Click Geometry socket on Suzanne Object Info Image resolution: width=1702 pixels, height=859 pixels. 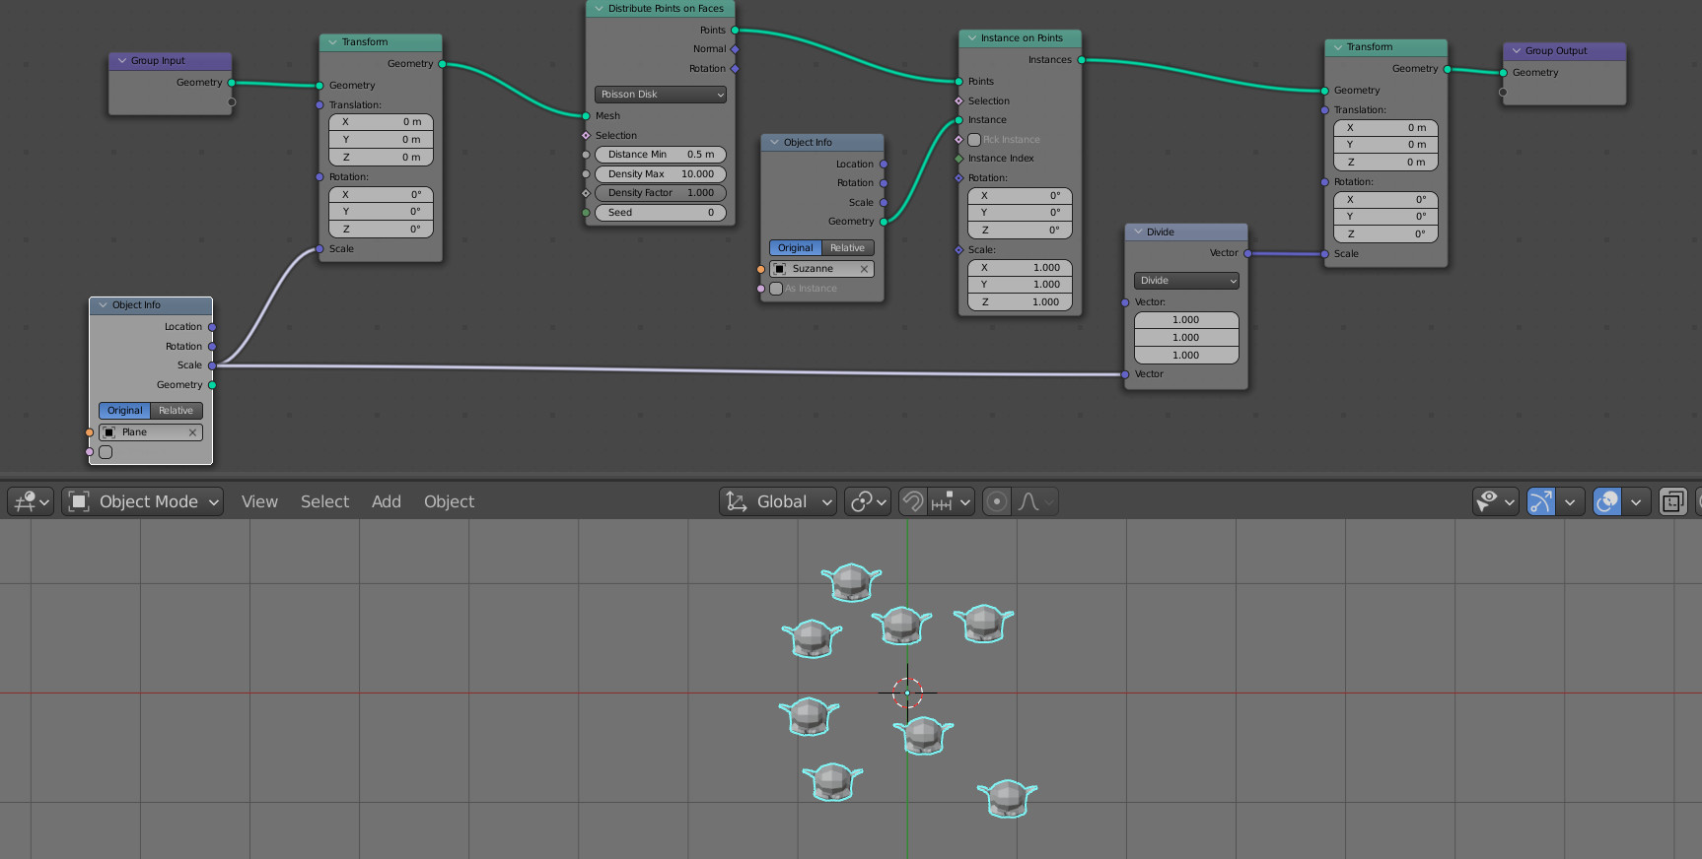coord(884,222)
